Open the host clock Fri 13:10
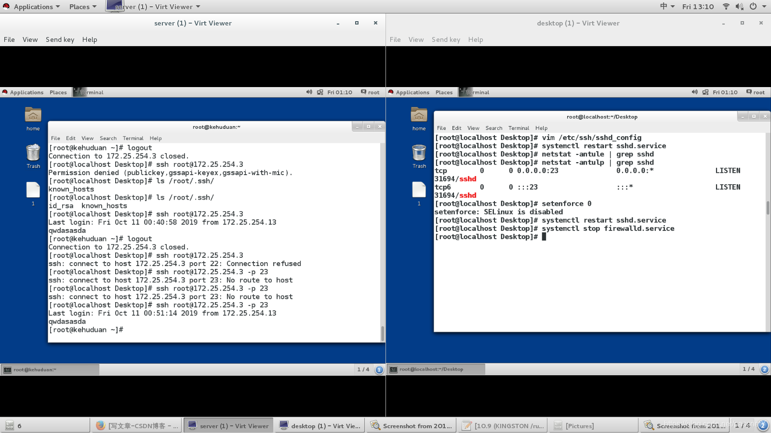This screenshot has height=433, width=771. pyautogui.click(x=698, y=7)
